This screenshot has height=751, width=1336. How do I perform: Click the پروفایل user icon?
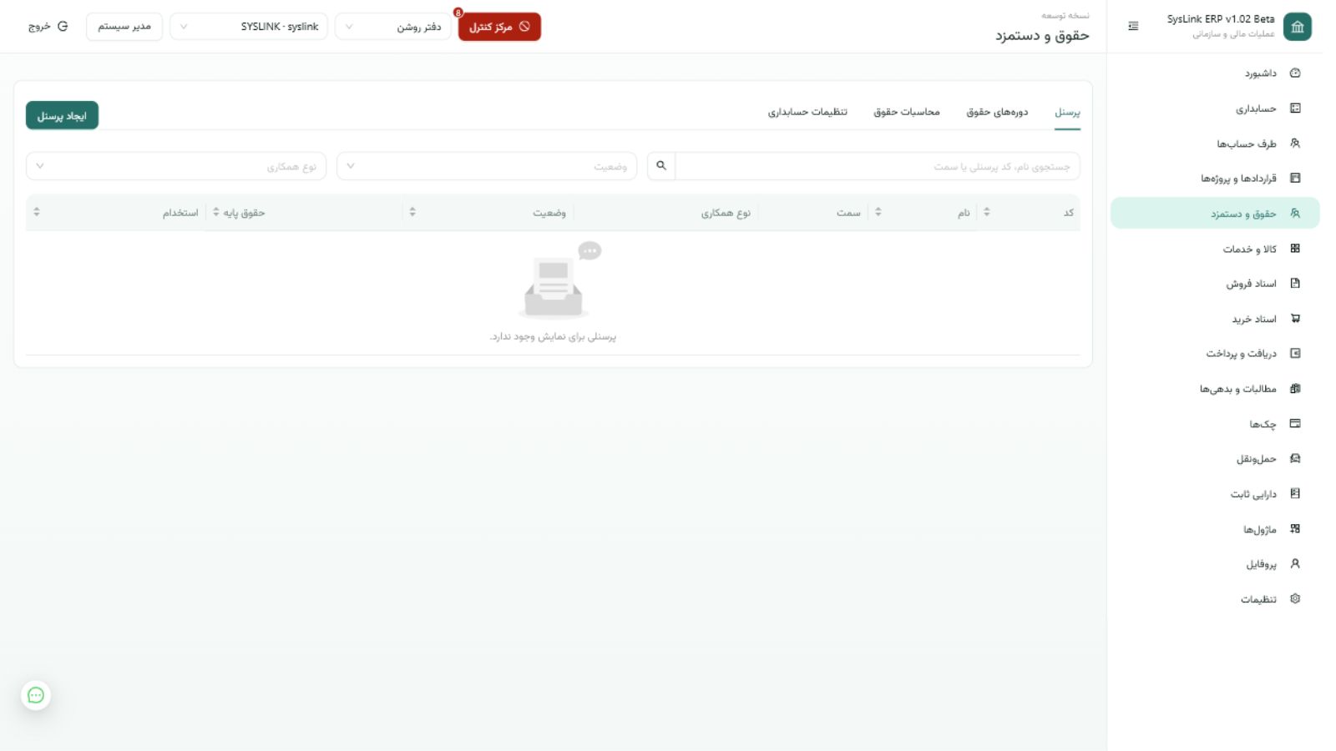coord(1295,564)
